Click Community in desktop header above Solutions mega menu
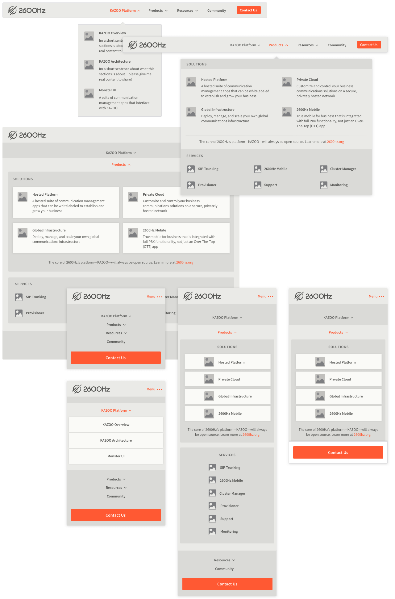The width and height of the screenshot is (395, 599). pyautogui.click(x=337, y=45)
